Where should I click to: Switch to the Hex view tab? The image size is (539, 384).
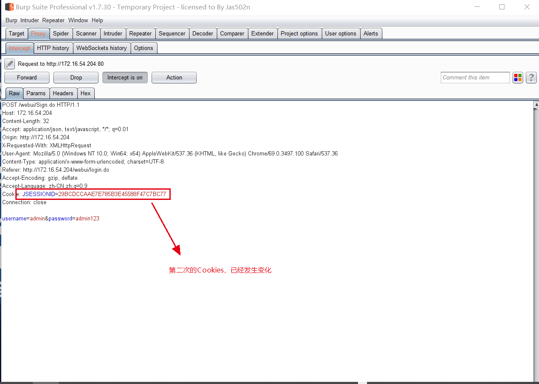(86, 93)
